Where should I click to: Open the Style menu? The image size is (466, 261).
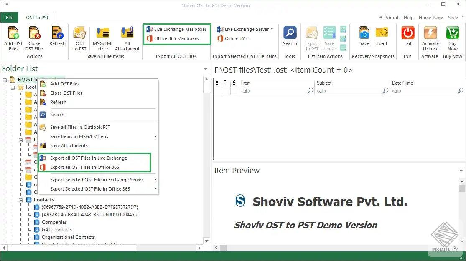[453, 18]
